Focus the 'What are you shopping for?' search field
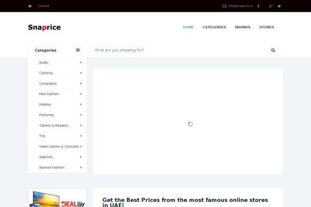The width and height of the screenshot is (311, 207). pos(180,50)
